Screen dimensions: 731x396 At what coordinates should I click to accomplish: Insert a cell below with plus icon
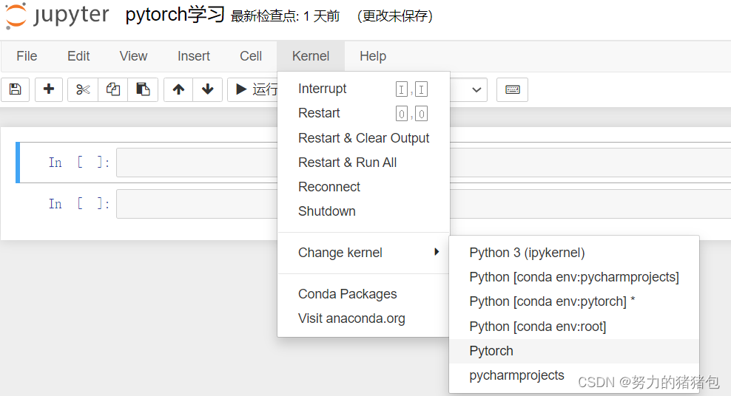(49, 89)
